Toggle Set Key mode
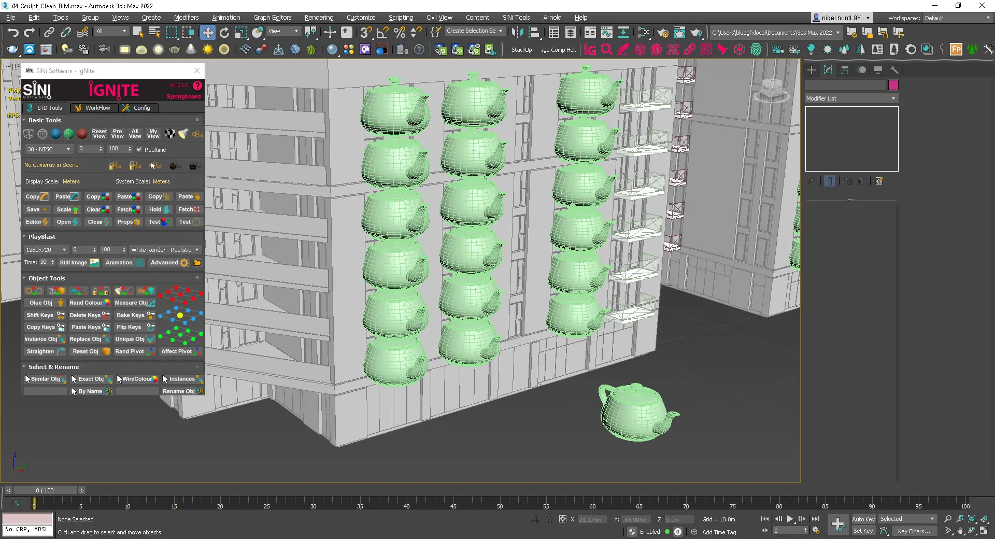This screenshot has height=539, width=995. tap(863, 531)
